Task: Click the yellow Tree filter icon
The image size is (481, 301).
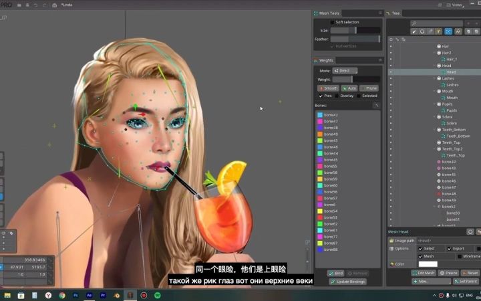Action: coord(438,31)
